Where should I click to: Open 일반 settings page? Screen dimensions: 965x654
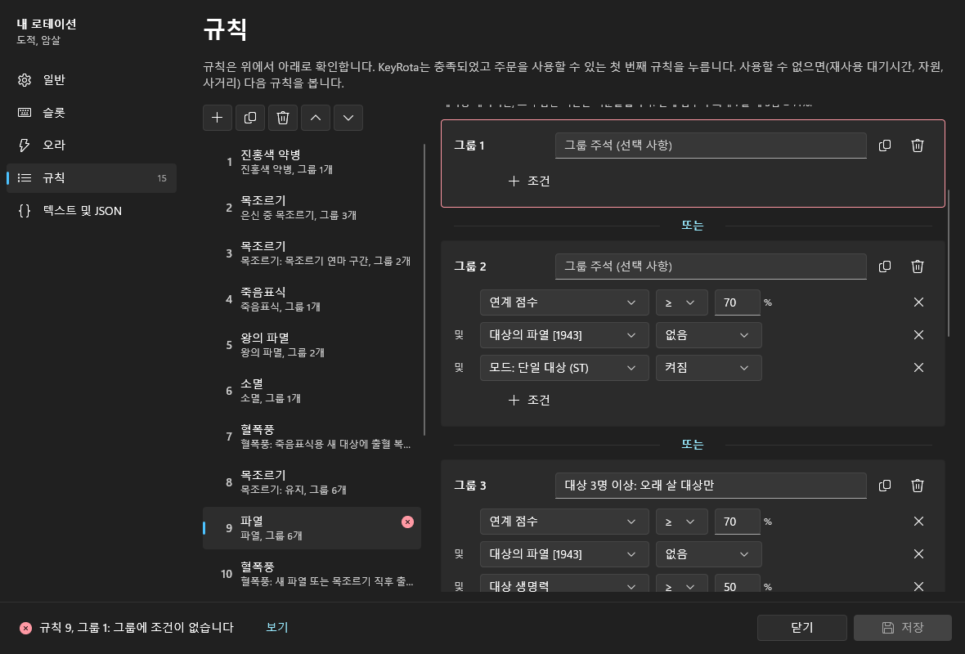coord(91,80)
